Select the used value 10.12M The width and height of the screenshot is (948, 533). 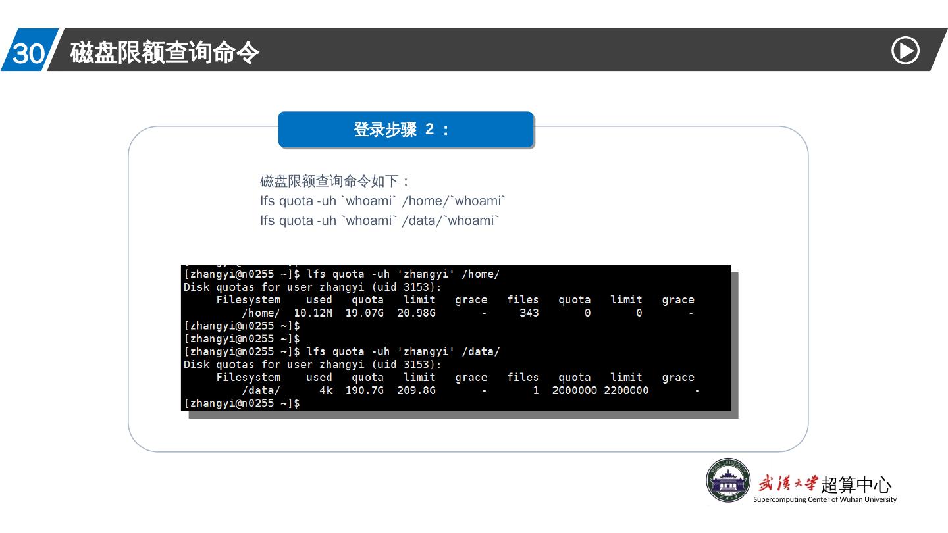click(x=313, y=313)
